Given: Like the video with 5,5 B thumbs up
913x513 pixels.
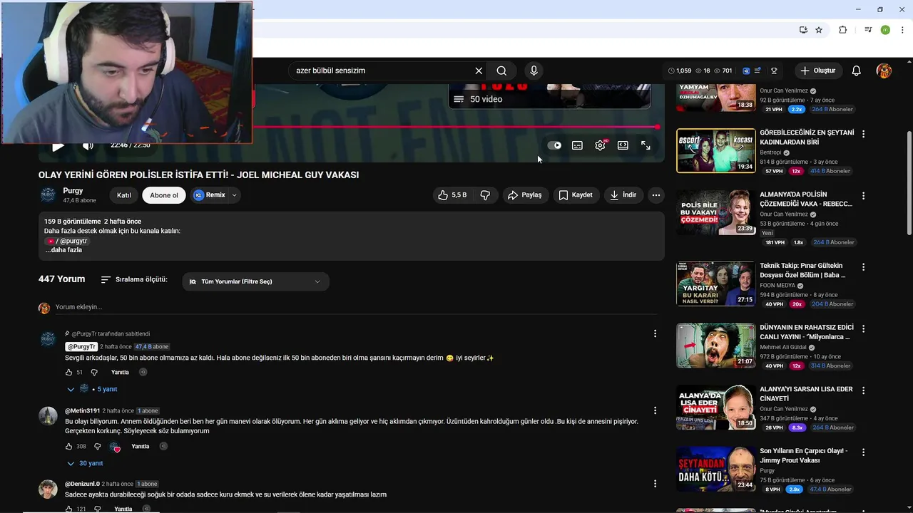Looking at the screenshot, I should pos(452,195).
